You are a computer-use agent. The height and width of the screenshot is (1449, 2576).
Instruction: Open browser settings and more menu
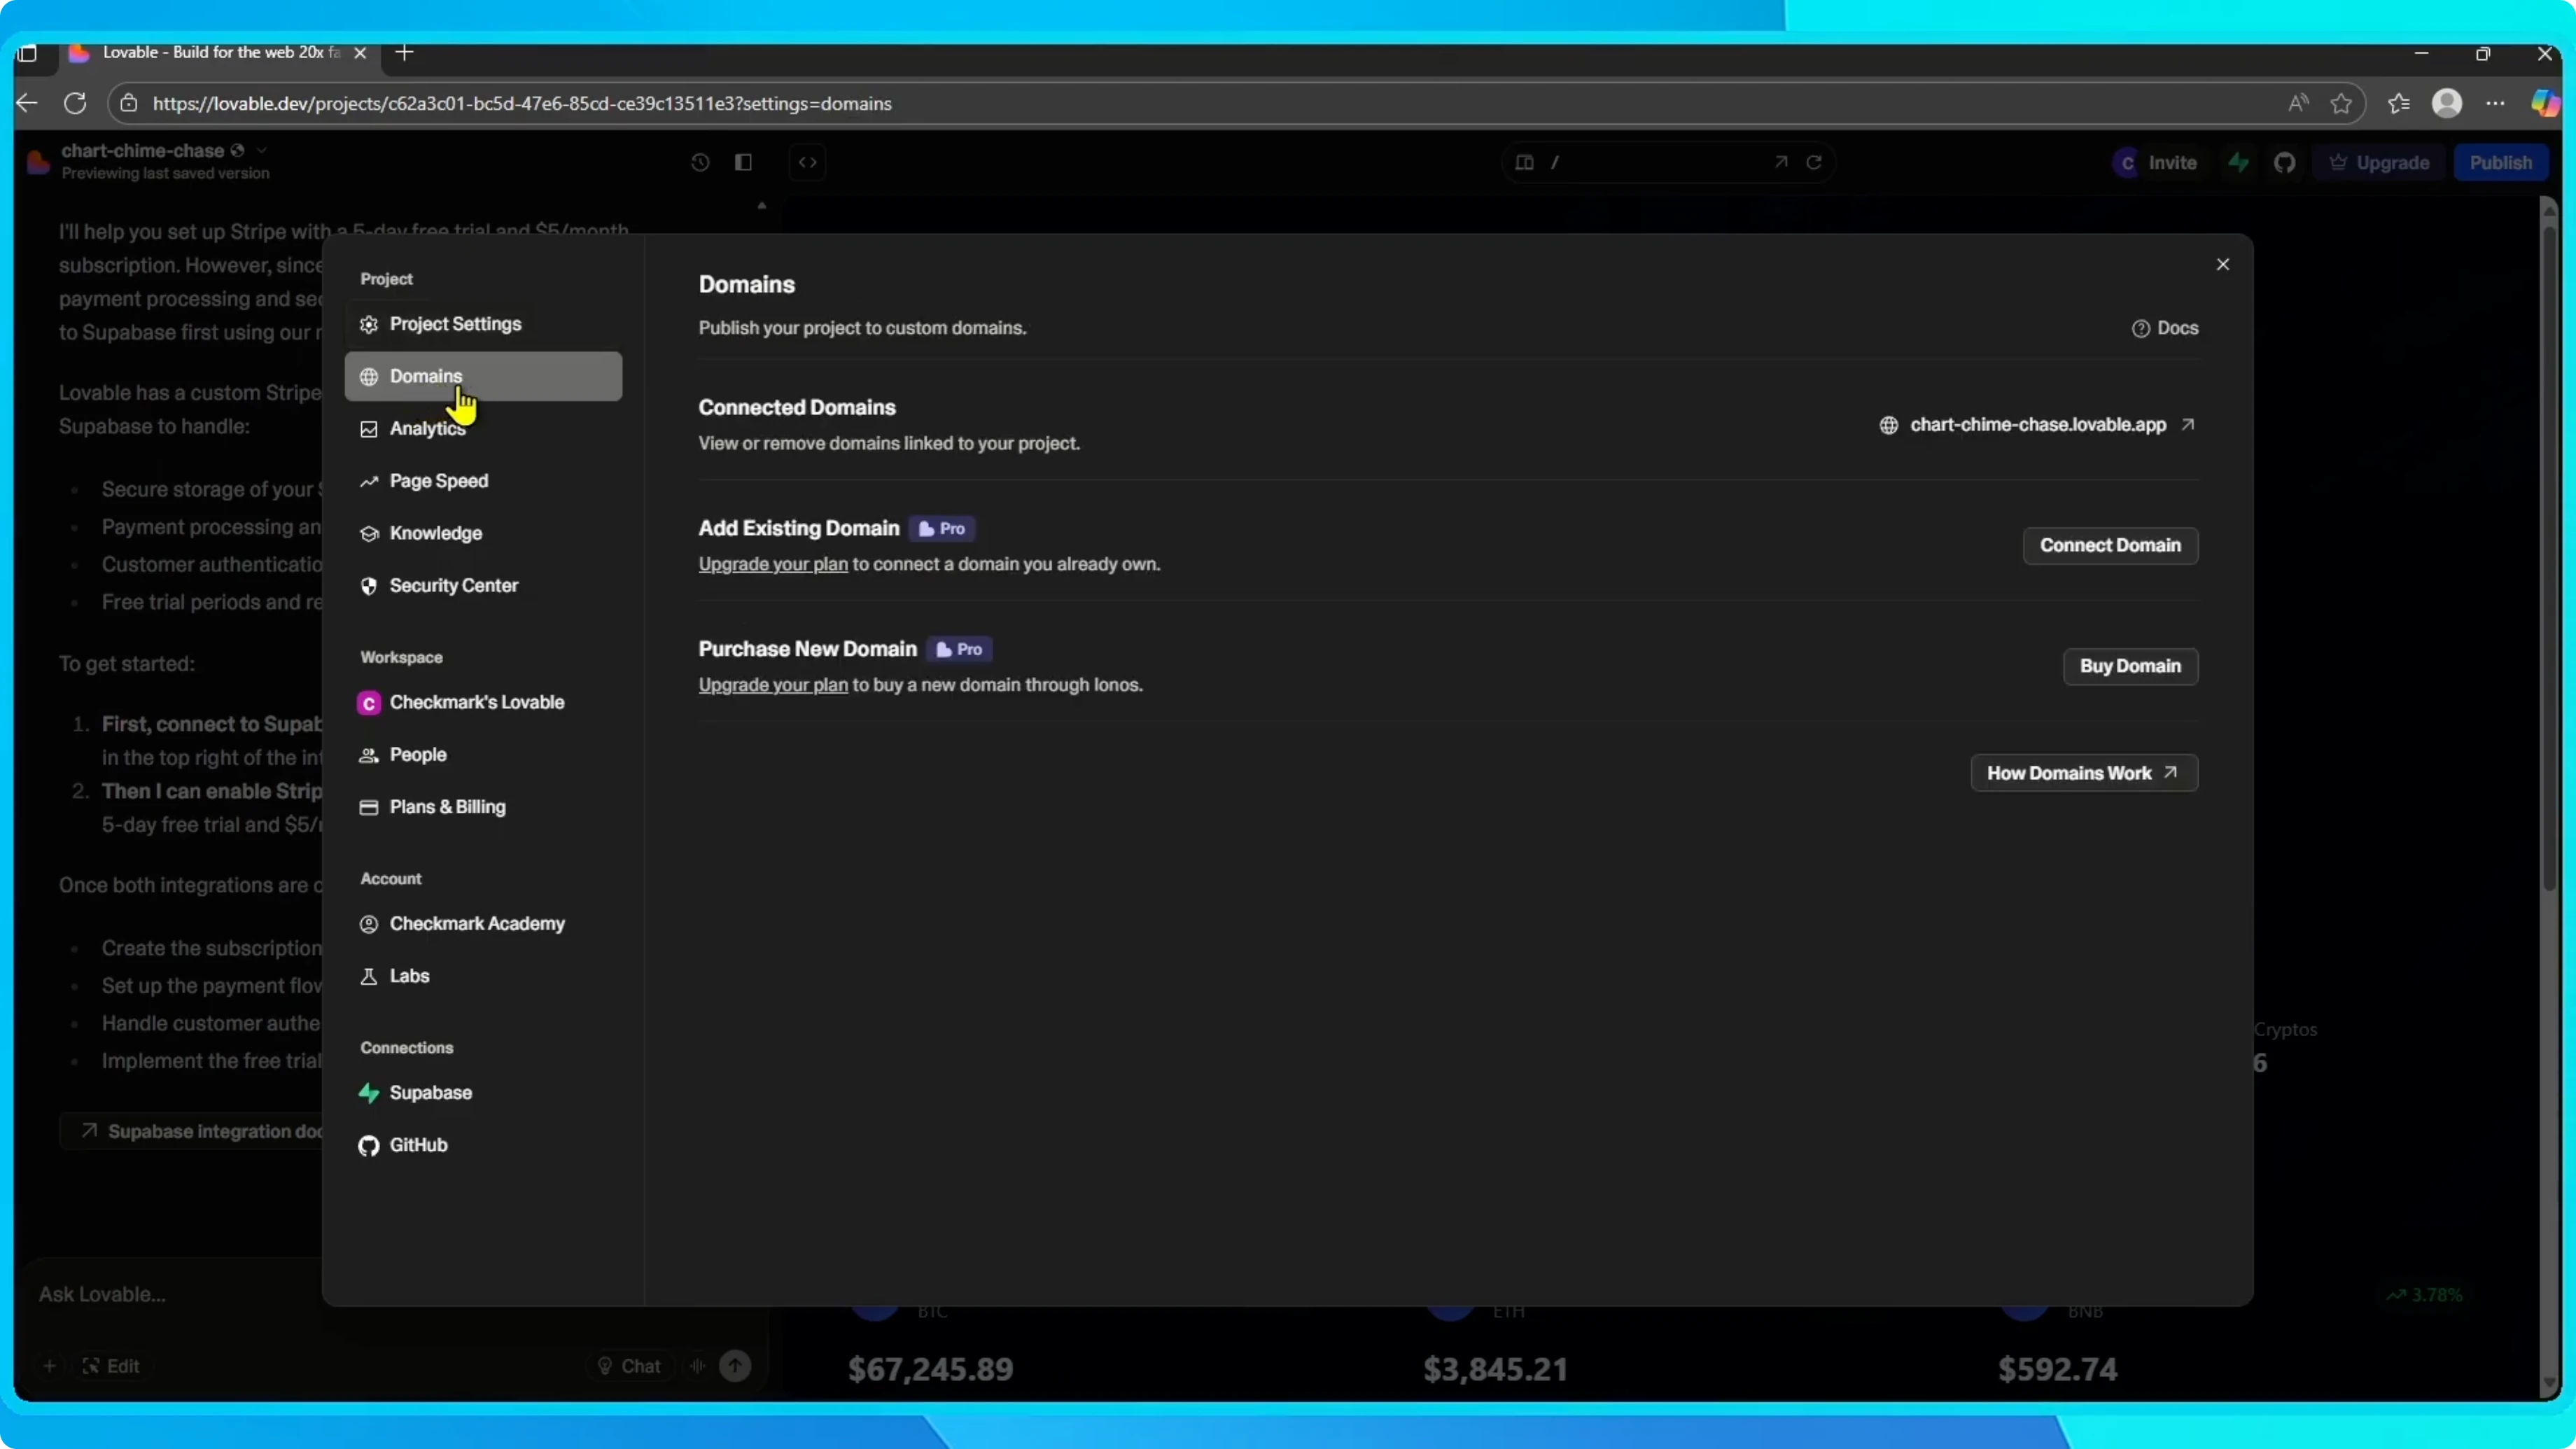coord(2495,103)
